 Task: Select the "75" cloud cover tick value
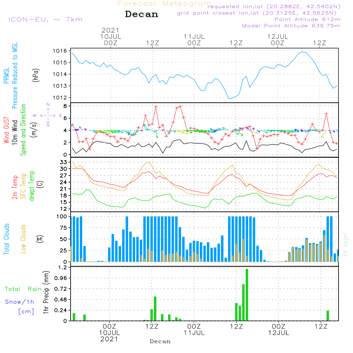[x=64, y=228]
